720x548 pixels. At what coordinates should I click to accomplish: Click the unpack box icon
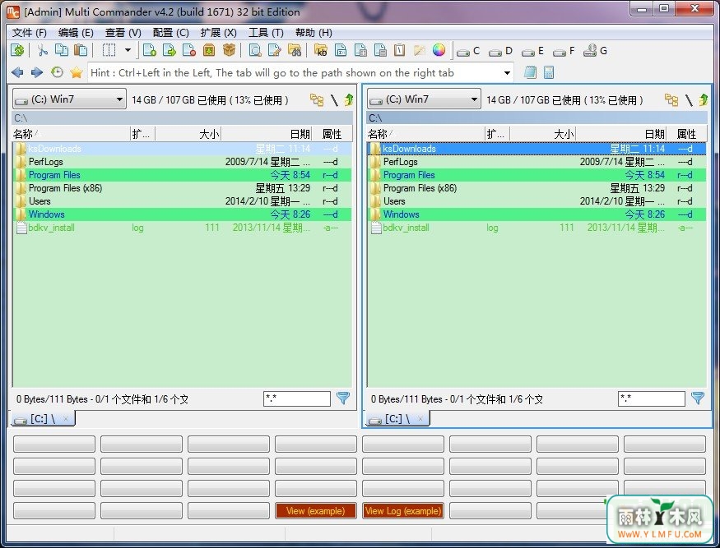tap(229, 50)
